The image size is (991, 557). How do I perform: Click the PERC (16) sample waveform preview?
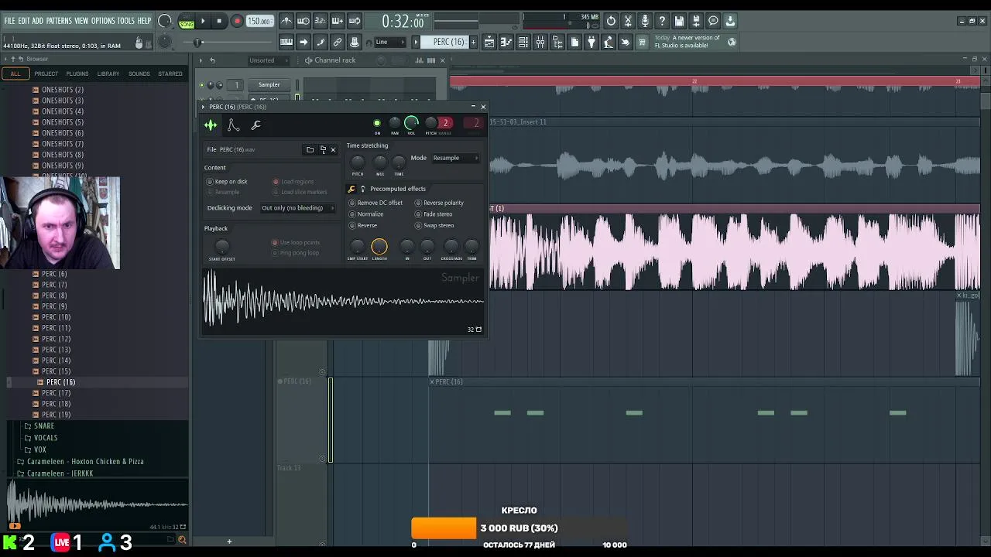pos(344,302)
